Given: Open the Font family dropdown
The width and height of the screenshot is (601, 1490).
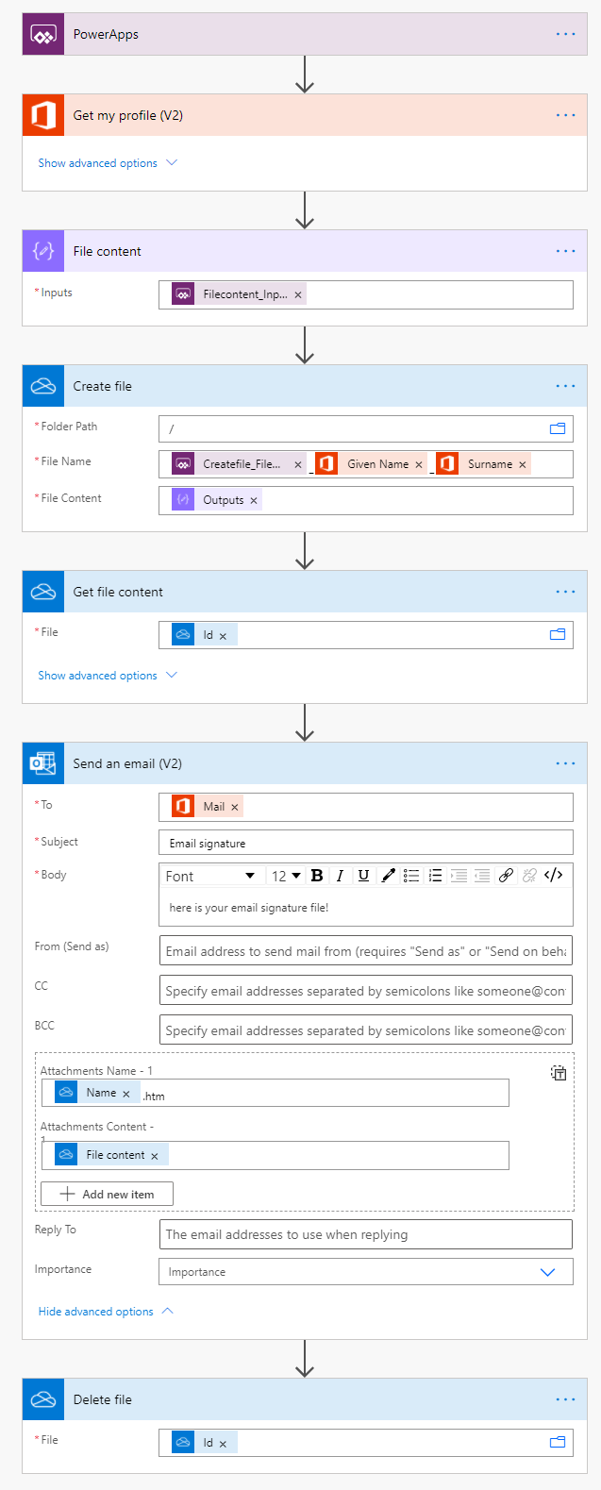Looking at the screenshot, I should coord(210,876).
